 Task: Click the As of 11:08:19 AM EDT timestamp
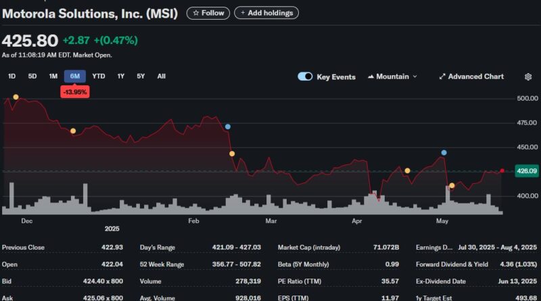[x=57, y=55]
